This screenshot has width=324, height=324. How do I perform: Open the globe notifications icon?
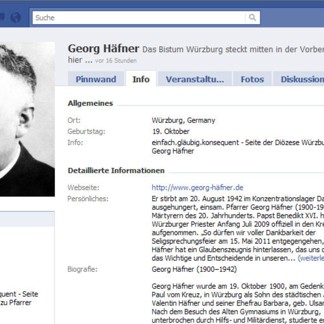(16, 18)
